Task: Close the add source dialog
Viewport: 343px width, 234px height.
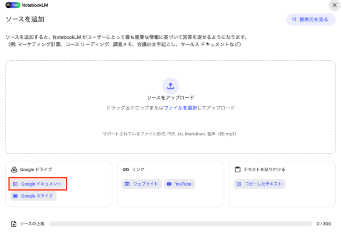Action: [334, 5]
